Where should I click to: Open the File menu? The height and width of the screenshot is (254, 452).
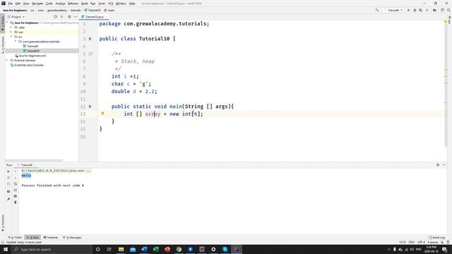pyautogui.click(x=10, y=4)
